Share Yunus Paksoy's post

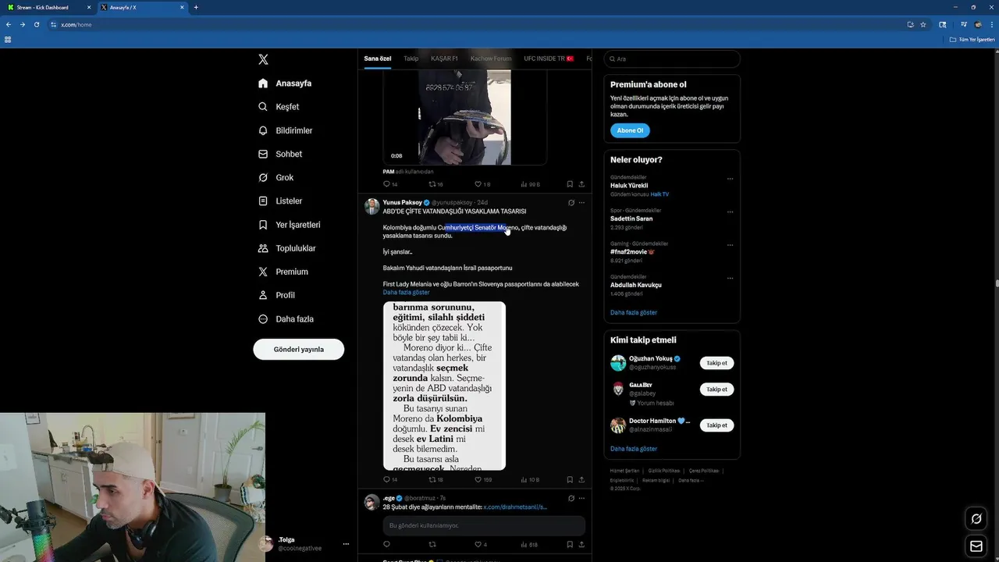coord(581,479)
